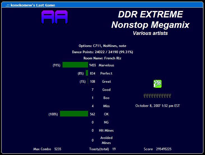Image resolution: width=205 pixels, height=155 pixels.
Task: Click the Miss judgment label
Action: pyautogui.click(x=106, y=106)
